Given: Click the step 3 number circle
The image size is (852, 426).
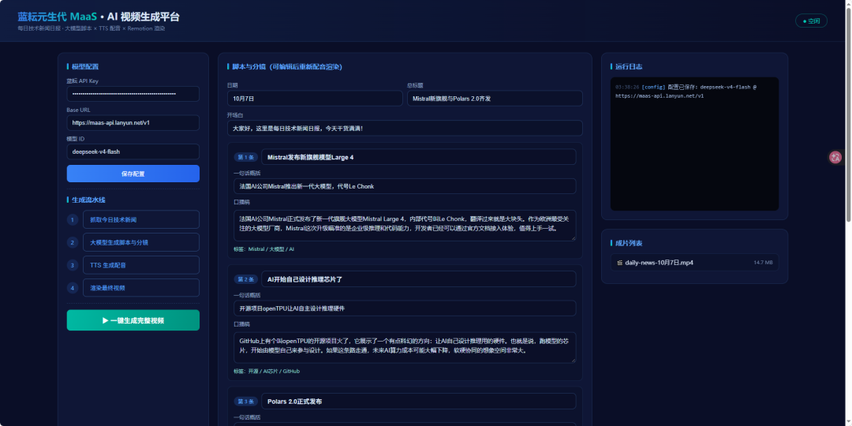Looking at the screenshot, I should coord(73,265).
